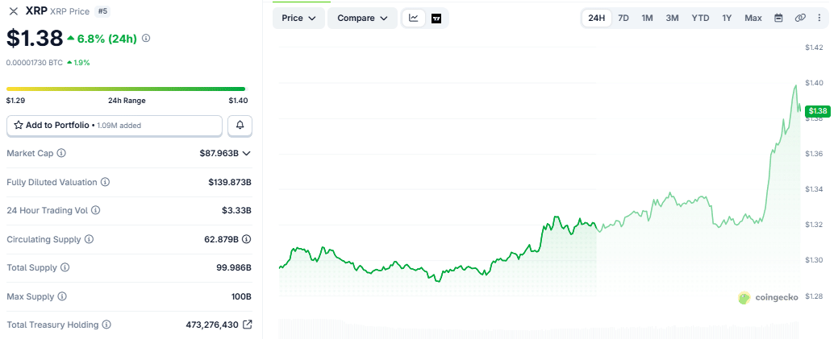This screenshot has height=339, width=838.
Task: Click the $87.963B market cap value
Action: (x=219, y=153)
